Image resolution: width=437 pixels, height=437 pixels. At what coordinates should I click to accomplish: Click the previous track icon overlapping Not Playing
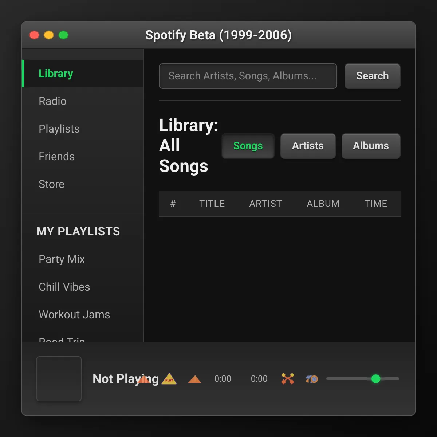click(144, 379)
